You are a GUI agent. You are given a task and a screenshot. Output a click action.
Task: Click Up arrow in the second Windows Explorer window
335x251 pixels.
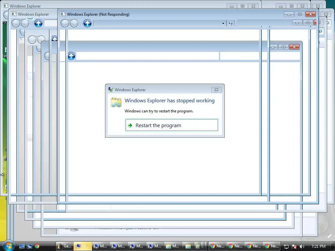[39, 23]
